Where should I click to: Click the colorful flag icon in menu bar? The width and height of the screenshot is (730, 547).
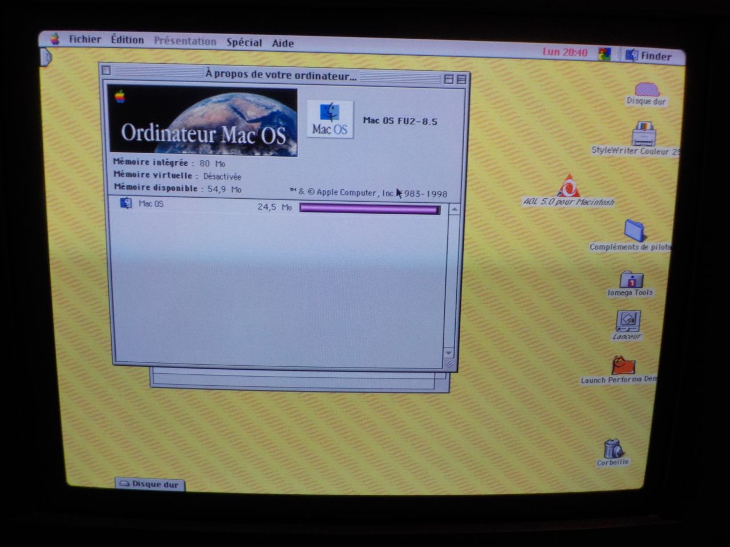tap(604, 54)
